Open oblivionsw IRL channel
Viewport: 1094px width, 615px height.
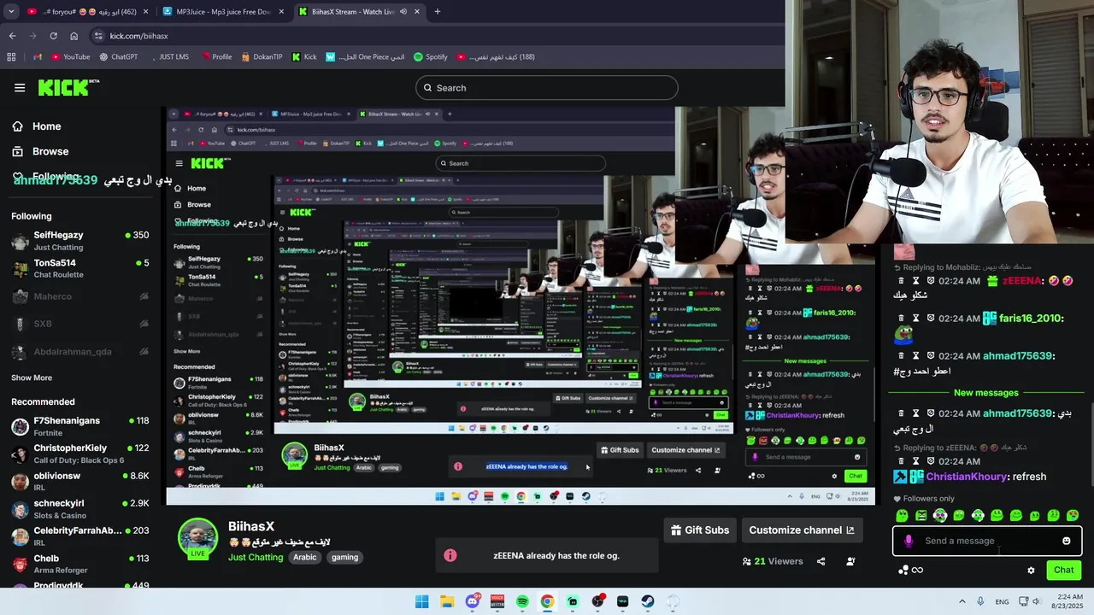(x=79, y=481)
